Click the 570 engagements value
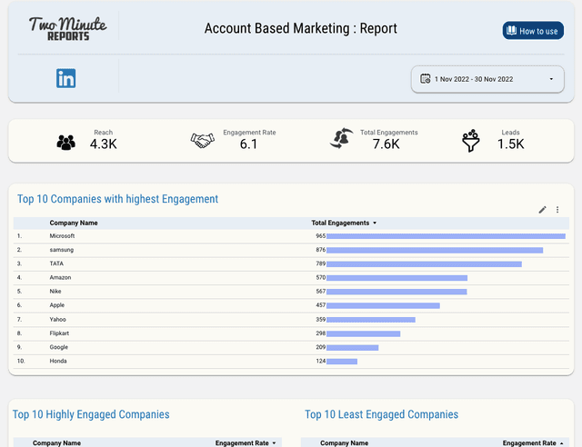 coord(321,277)
